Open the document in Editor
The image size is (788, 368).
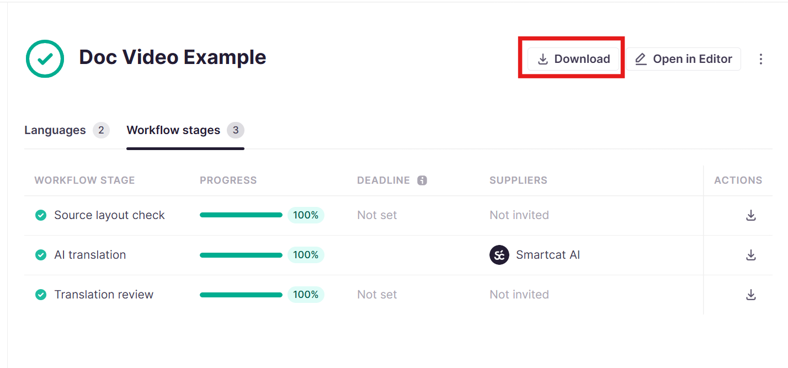point(683,59)
